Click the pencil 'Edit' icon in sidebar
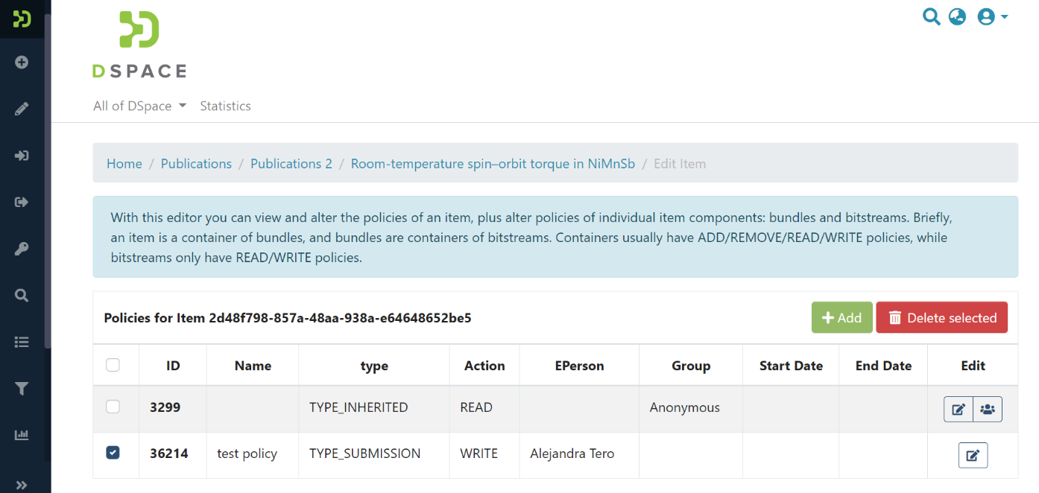Image resolution: width=1039 pixels, height=493 pixels. (22, 109)
